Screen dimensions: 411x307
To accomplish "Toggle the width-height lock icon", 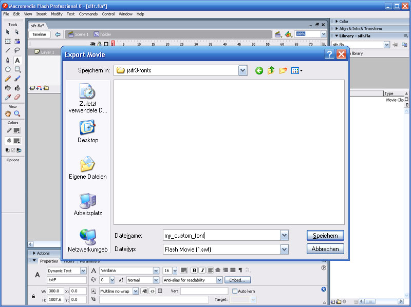I will (33, 296).
